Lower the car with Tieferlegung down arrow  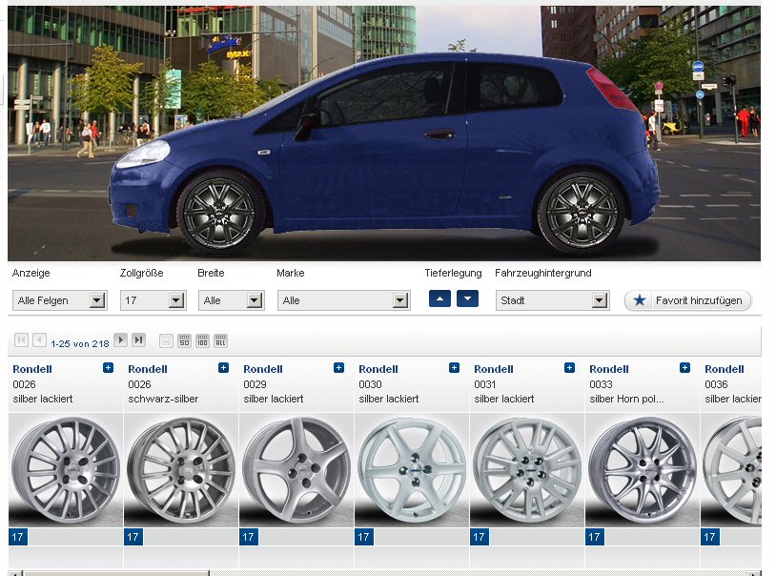click(467, 298)
